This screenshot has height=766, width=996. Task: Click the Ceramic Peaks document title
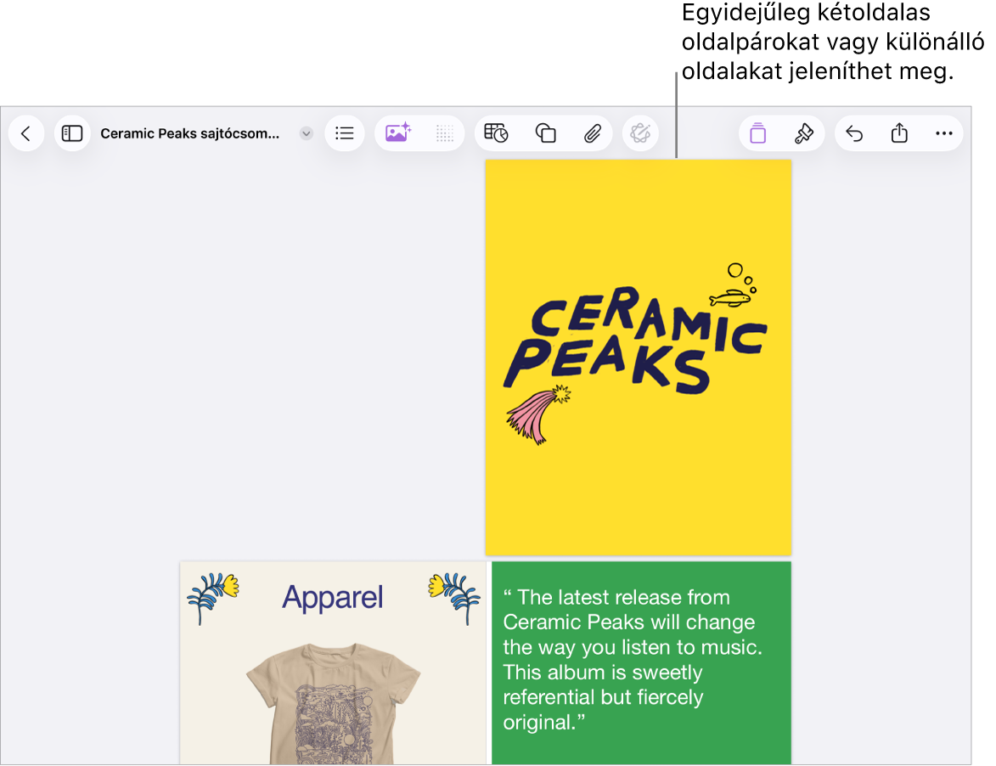(x=189, y=133)
